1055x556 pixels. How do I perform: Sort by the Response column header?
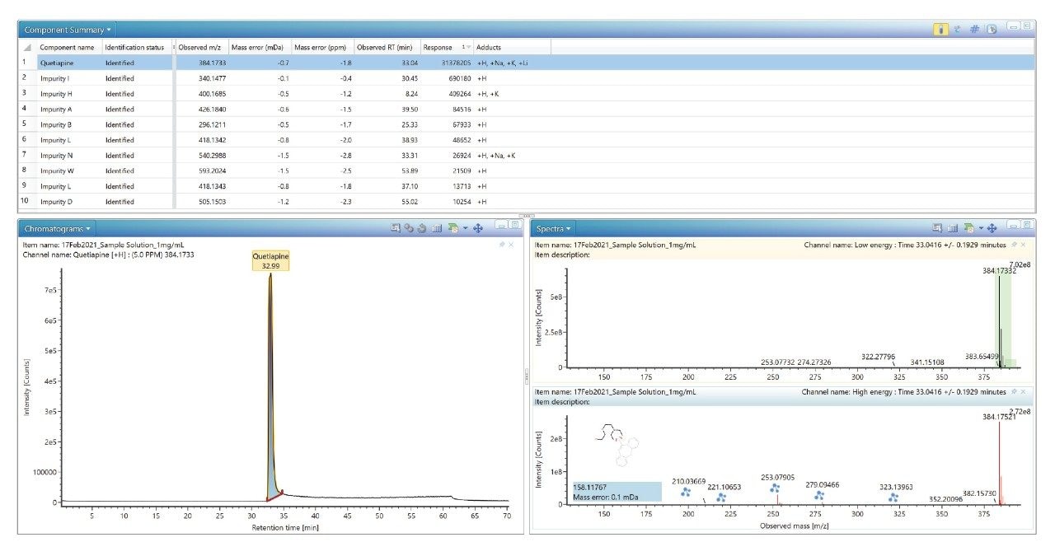[x=438, y=47]
